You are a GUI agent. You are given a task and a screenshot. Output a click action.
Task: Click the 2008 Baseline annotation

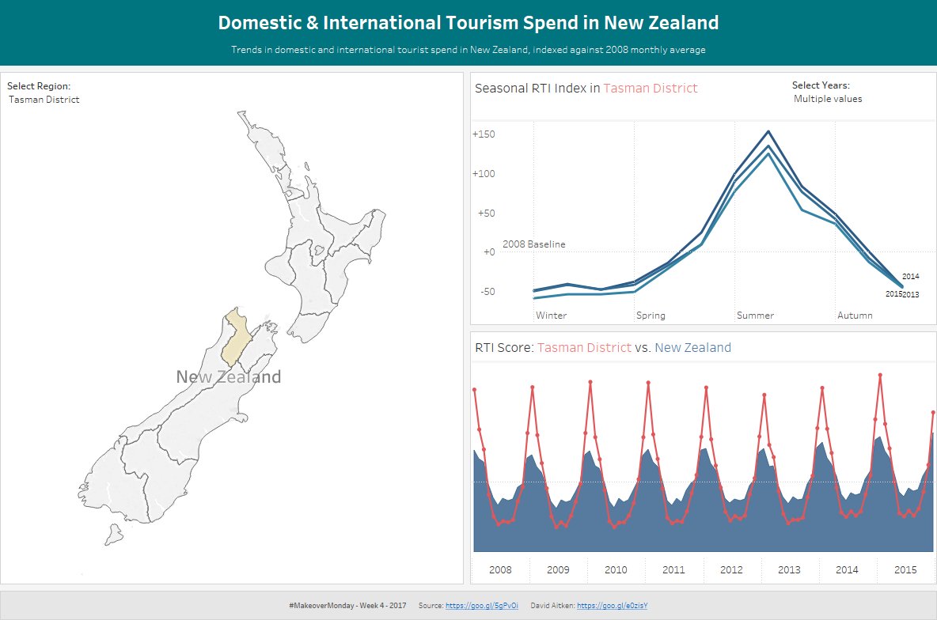(533, 244)
